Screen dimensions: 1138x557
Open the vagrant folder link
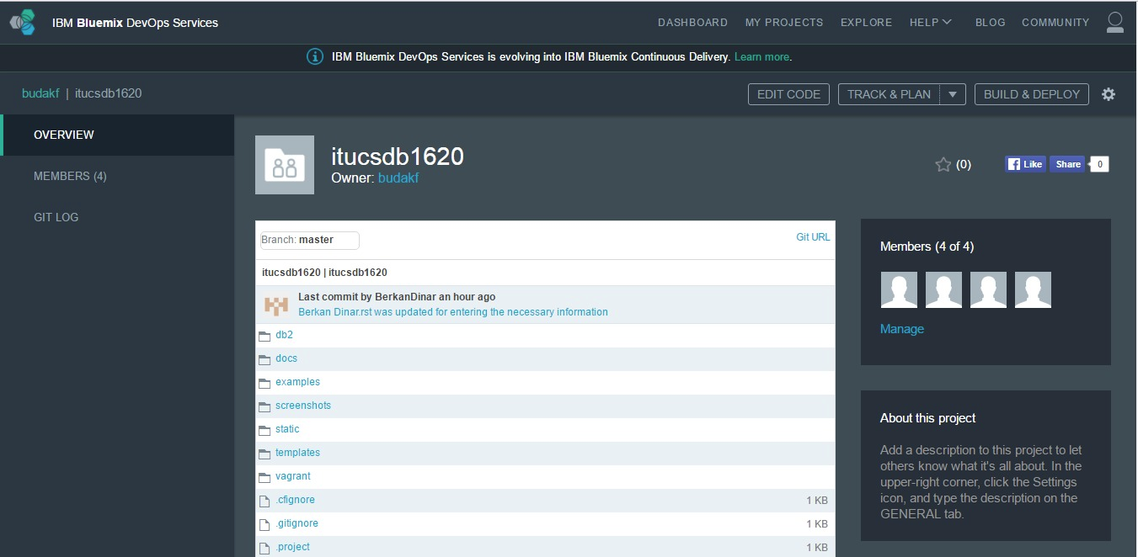293,476
